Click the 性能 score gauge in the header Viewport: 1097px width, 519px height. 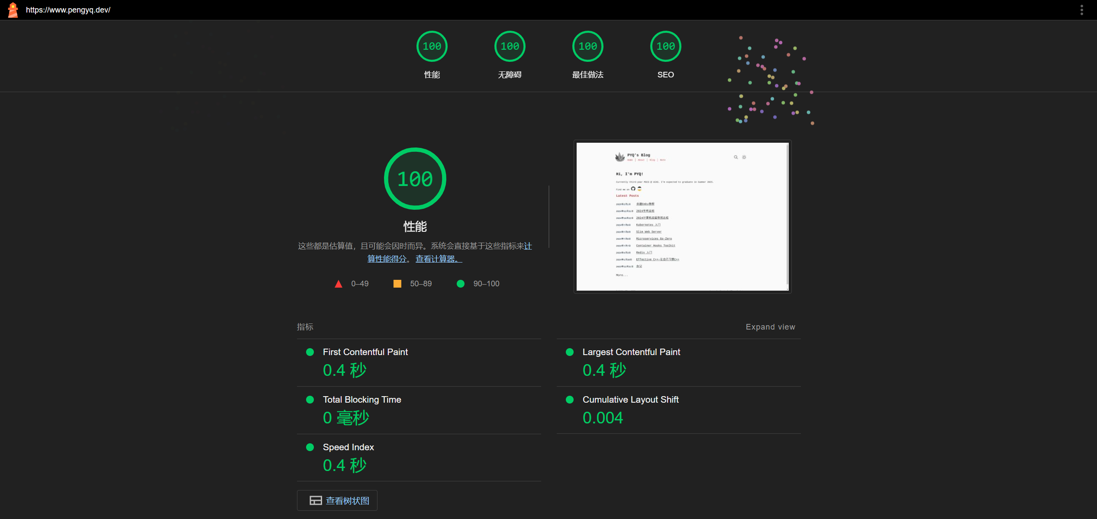[x=432, y=46]
